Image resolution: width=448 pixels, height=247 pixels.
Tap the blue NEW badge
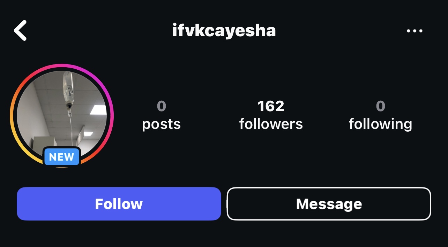(x=62, y=157)
